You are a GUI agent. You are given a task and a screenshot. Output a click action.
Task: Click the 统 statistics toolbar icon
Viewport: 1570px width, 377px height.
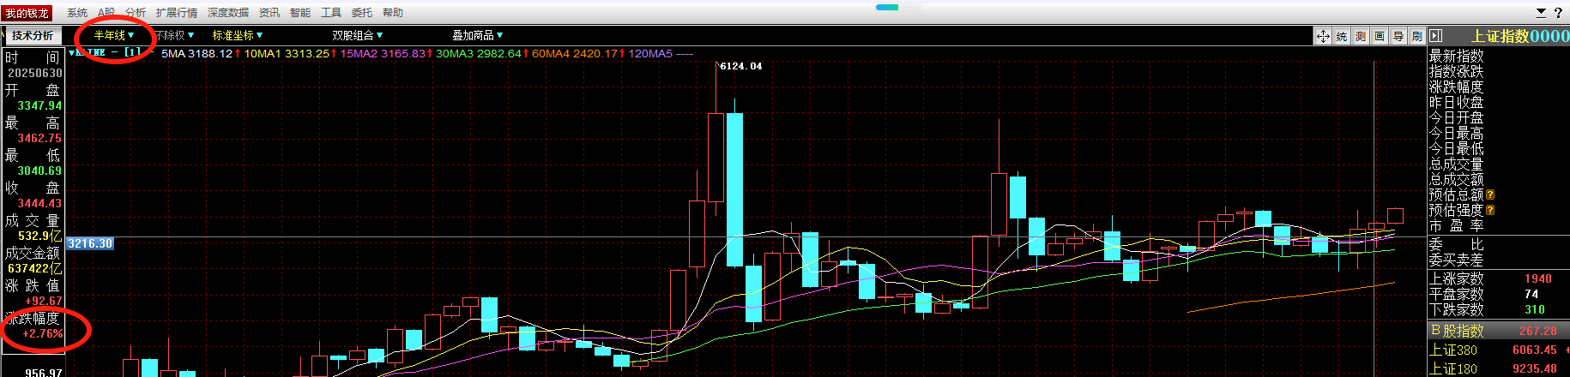pos(1342,36)
